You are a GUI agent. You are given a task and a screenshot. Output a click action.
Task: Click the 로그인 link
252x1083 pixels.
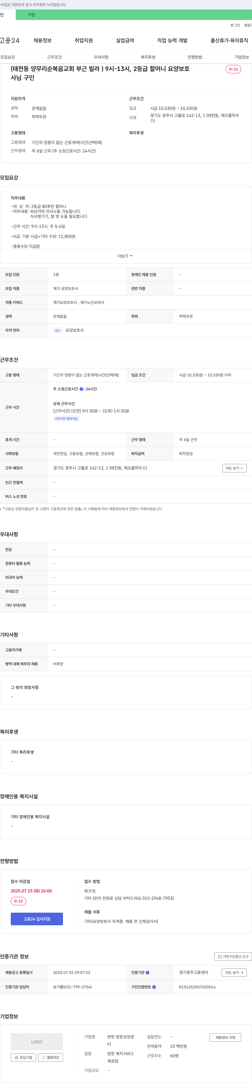pos(235,25)
